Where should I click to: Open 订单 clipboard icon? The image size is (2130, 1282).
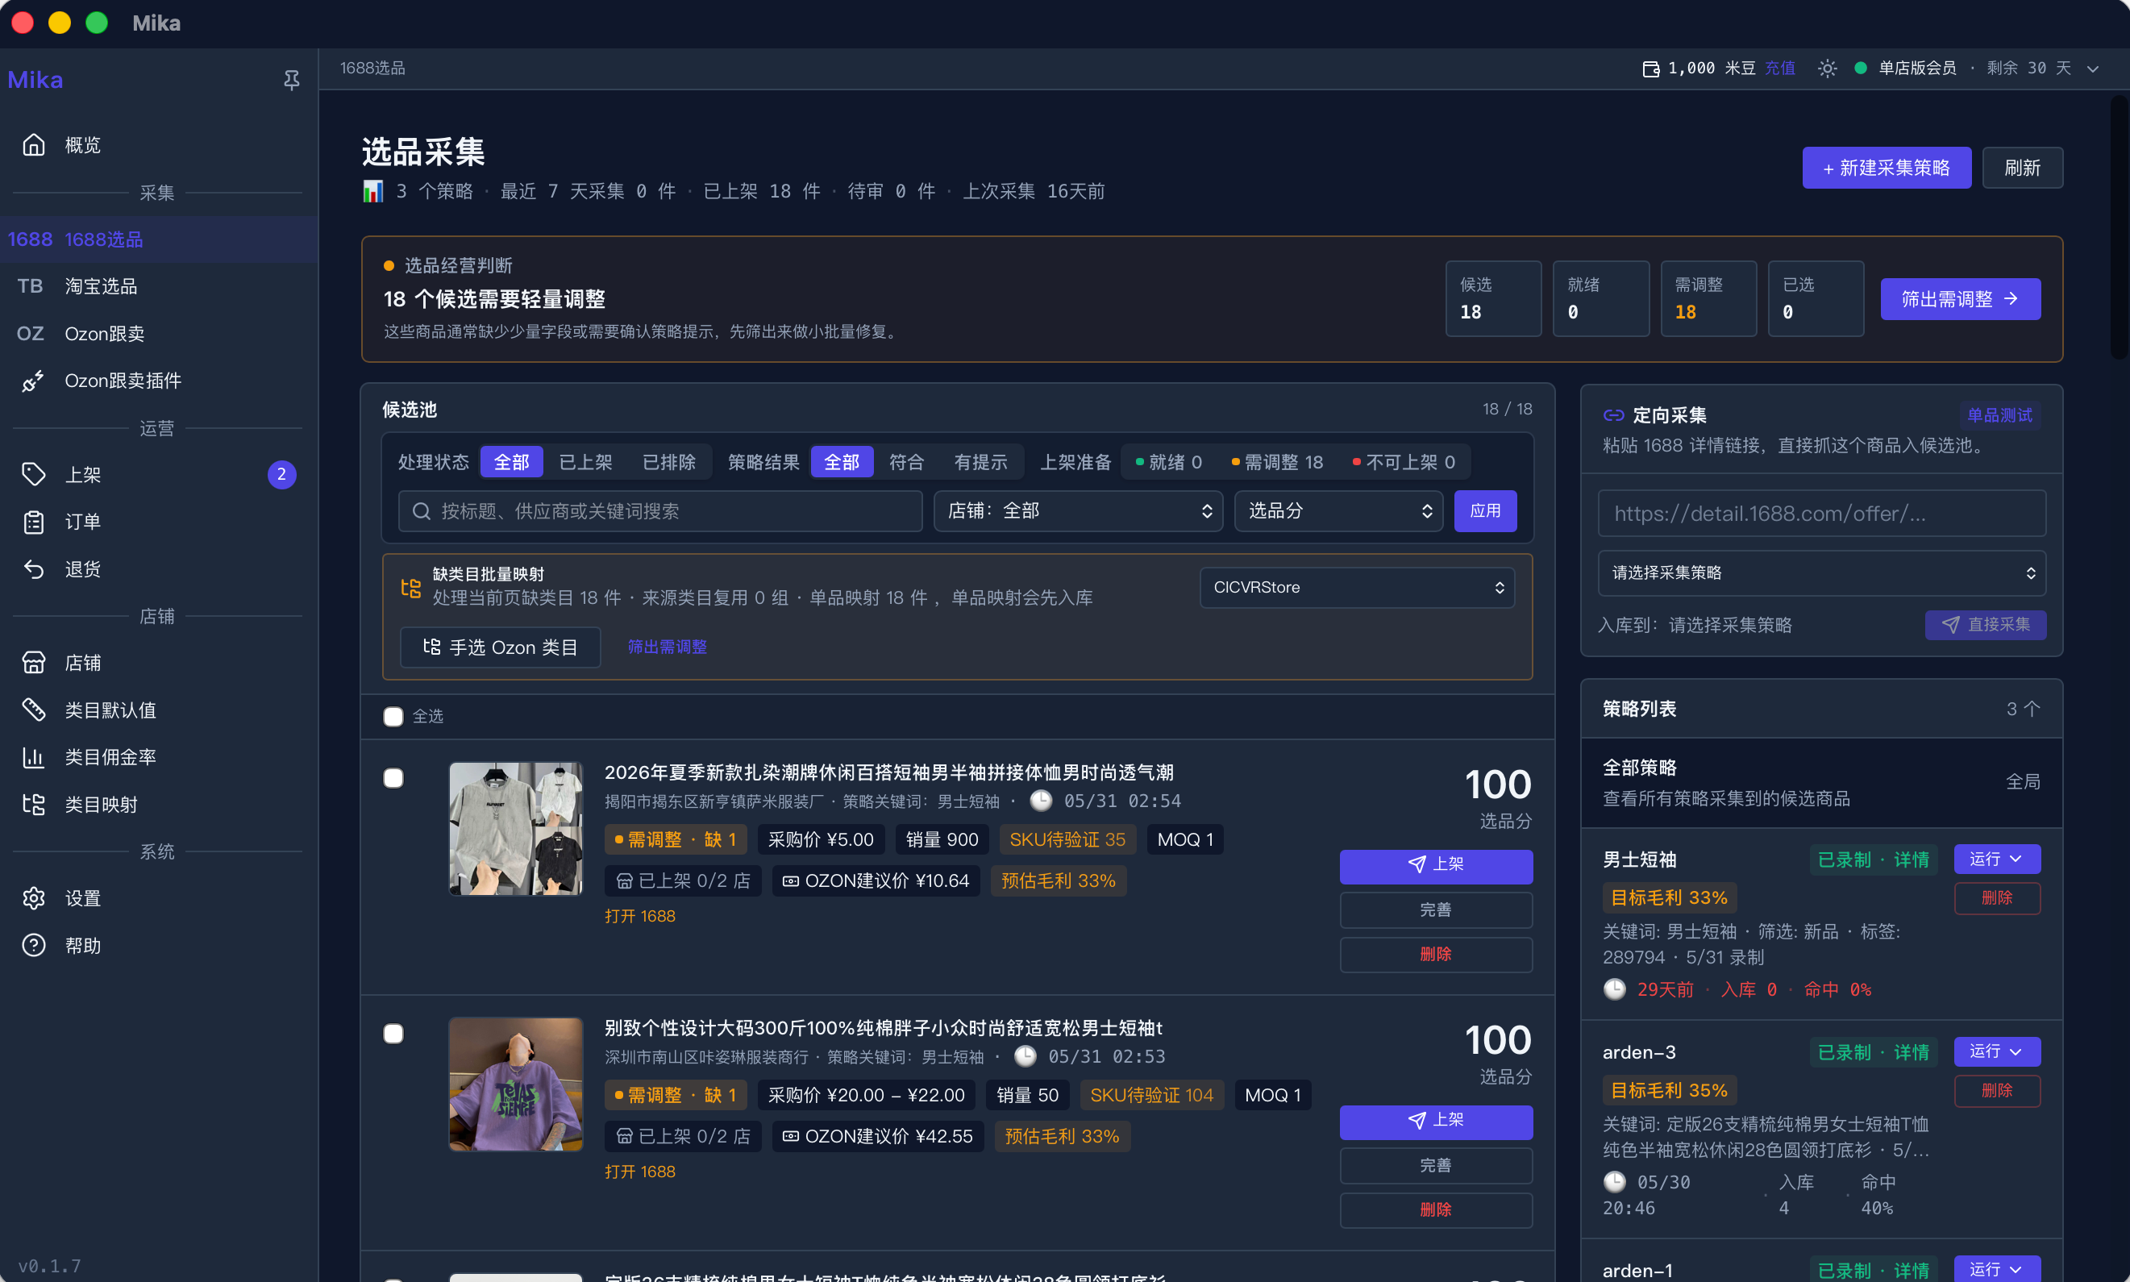33,522
